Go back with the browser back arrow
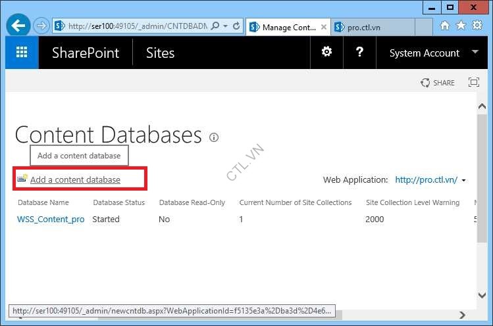 click(18, 26)
